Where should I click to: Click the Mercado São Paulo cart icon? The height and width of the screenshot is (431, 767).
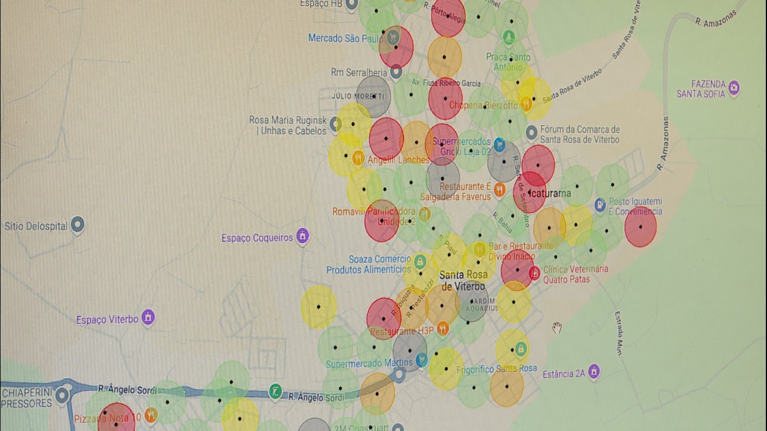[x=393, y=38]
